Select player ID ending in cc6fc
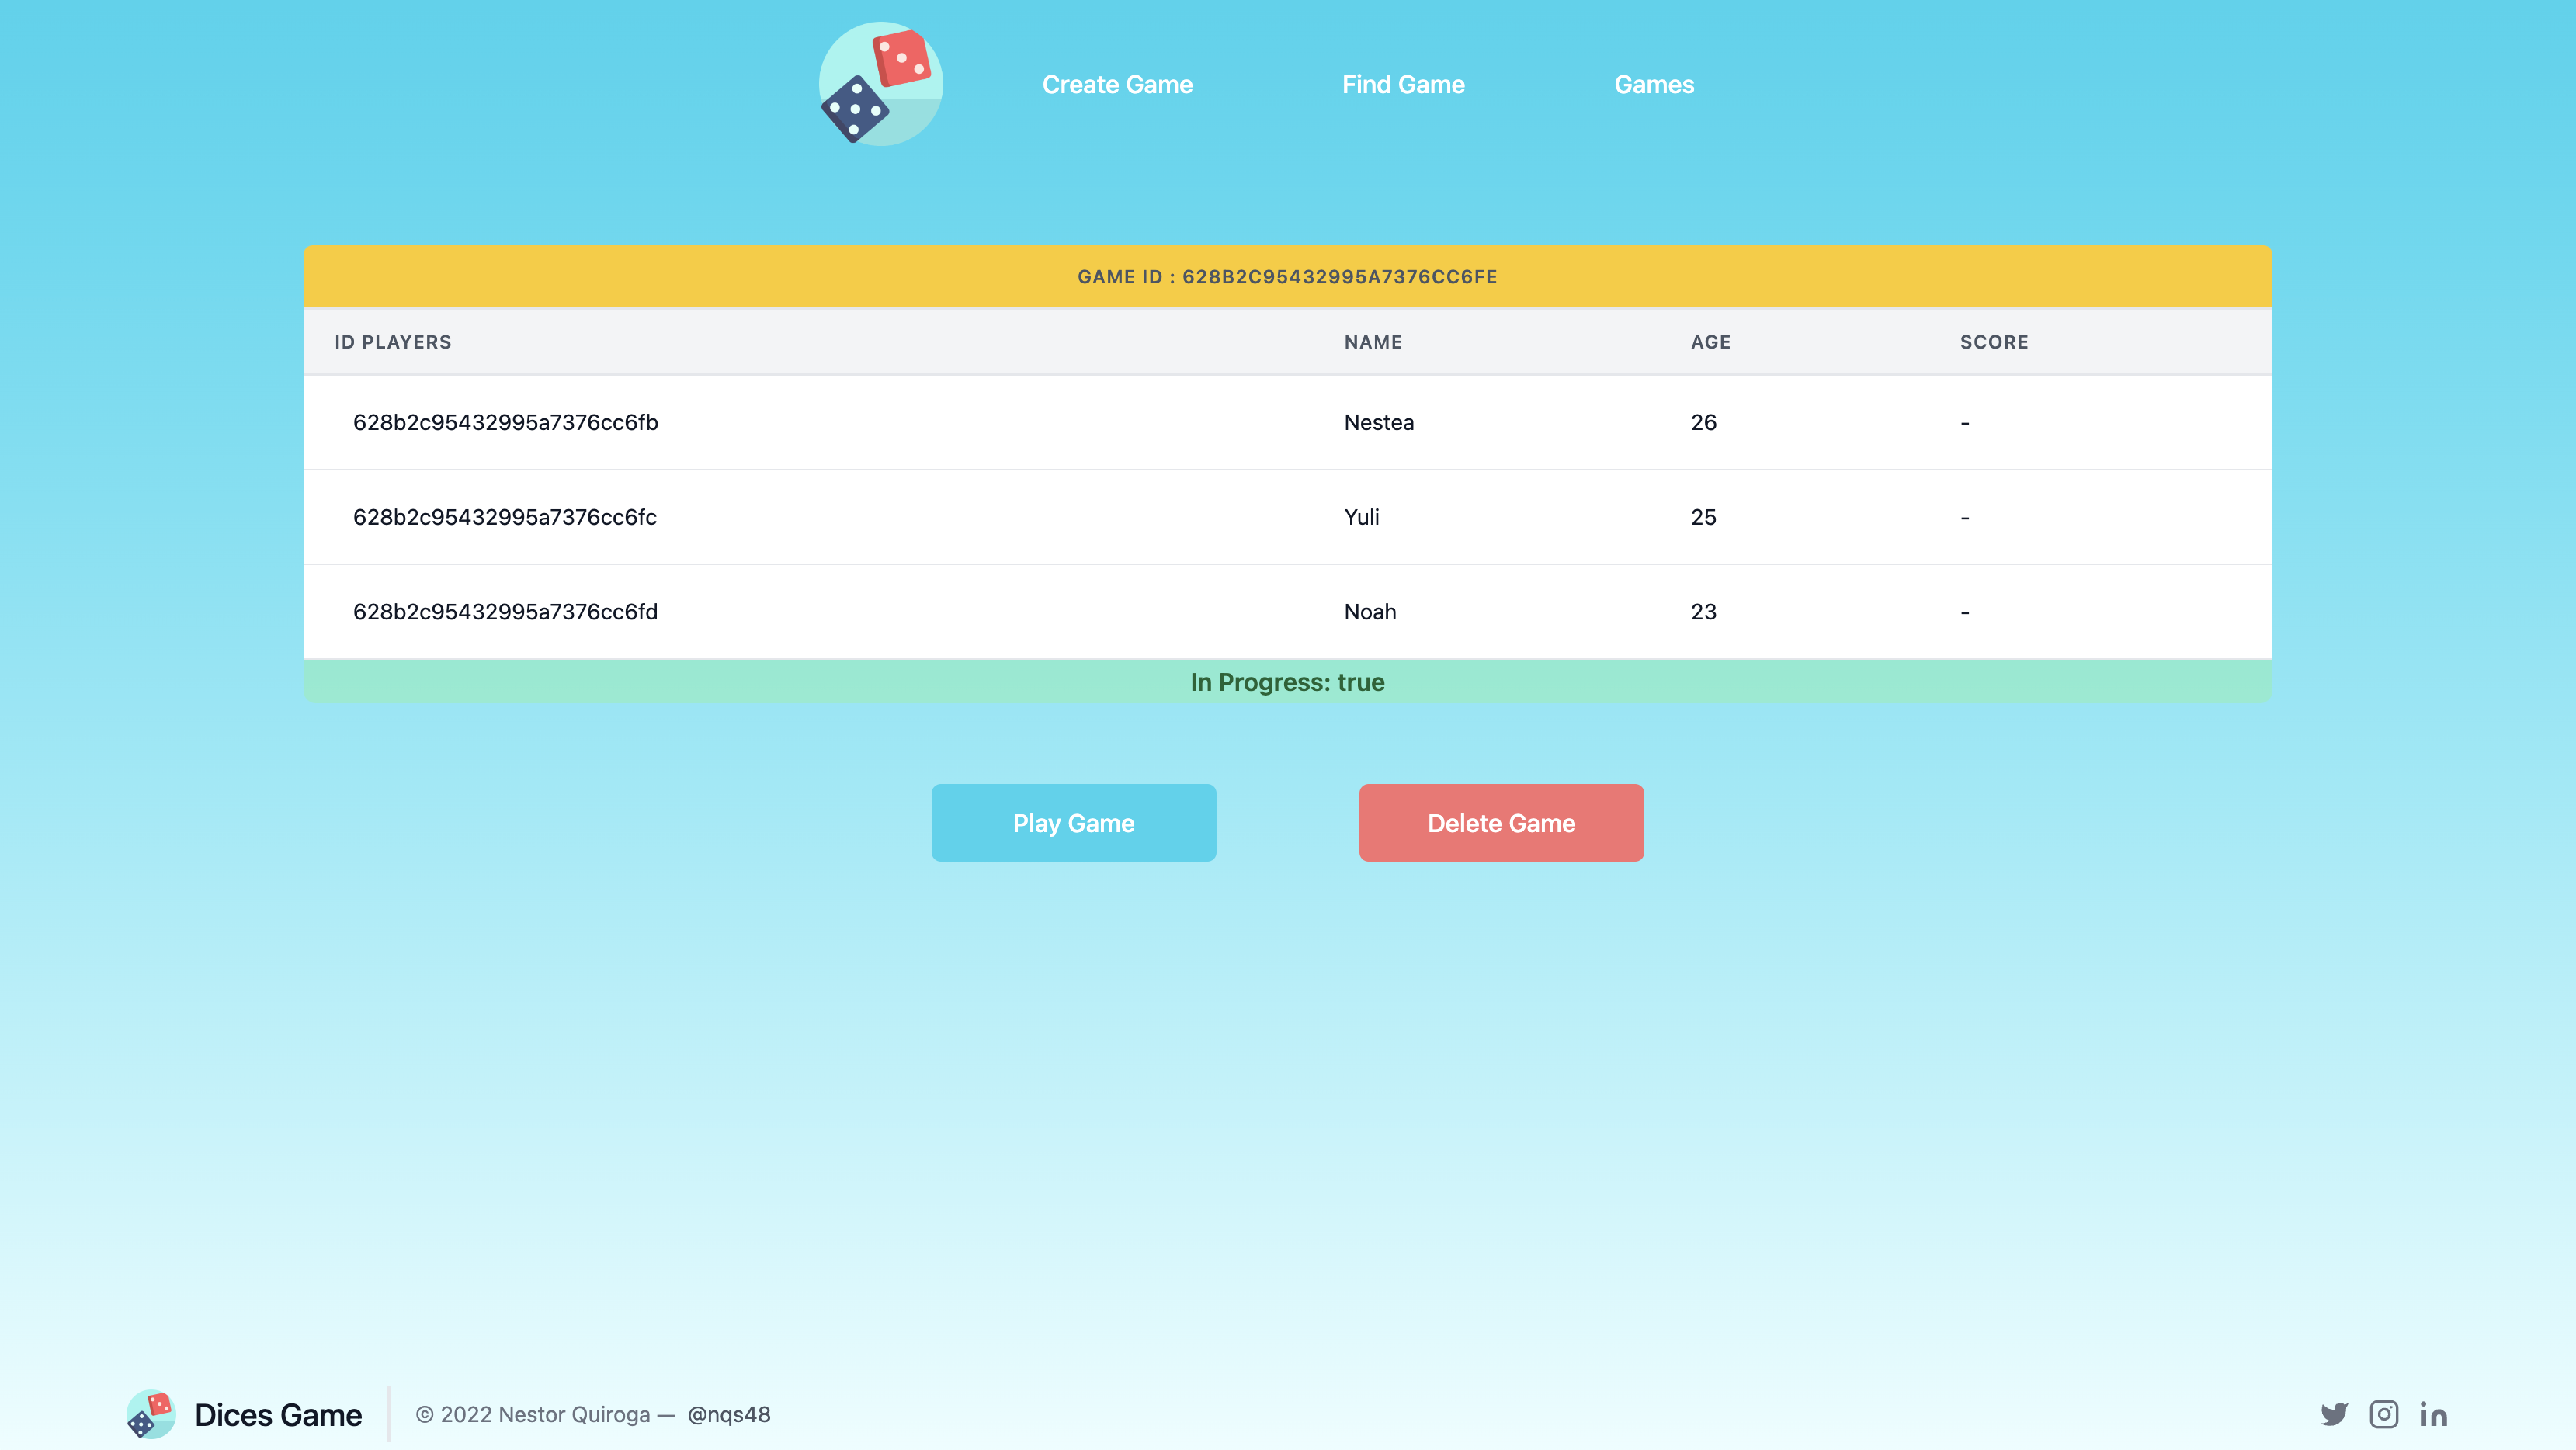This screenshot has height=1450, width=2576. coord(505,517)
